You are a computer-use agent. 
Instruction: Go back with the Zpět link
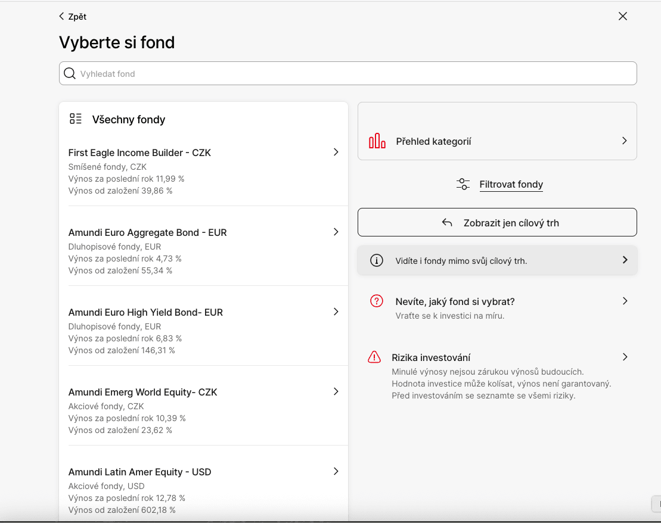[x=73, y=17]
